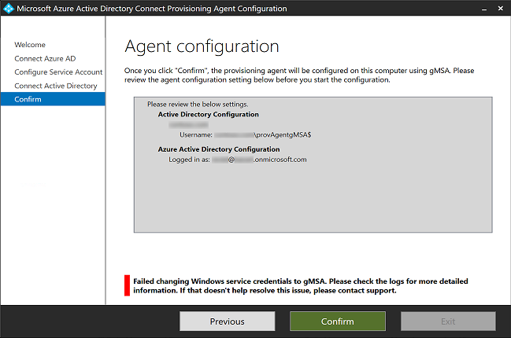Click the Active Directory Configuration heading
Viewport: 511px width, 338px height.
pos(208,114)
